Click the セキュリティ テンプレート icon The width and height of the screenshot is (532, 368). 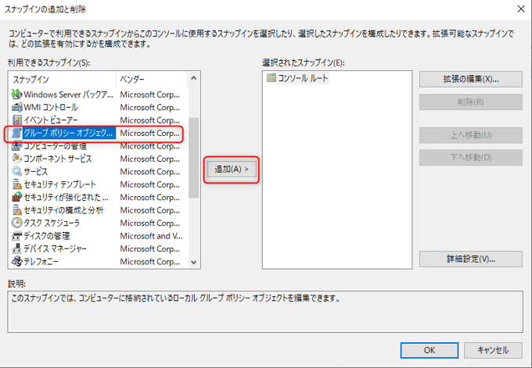pyautogui.click(x=16, y=184)
